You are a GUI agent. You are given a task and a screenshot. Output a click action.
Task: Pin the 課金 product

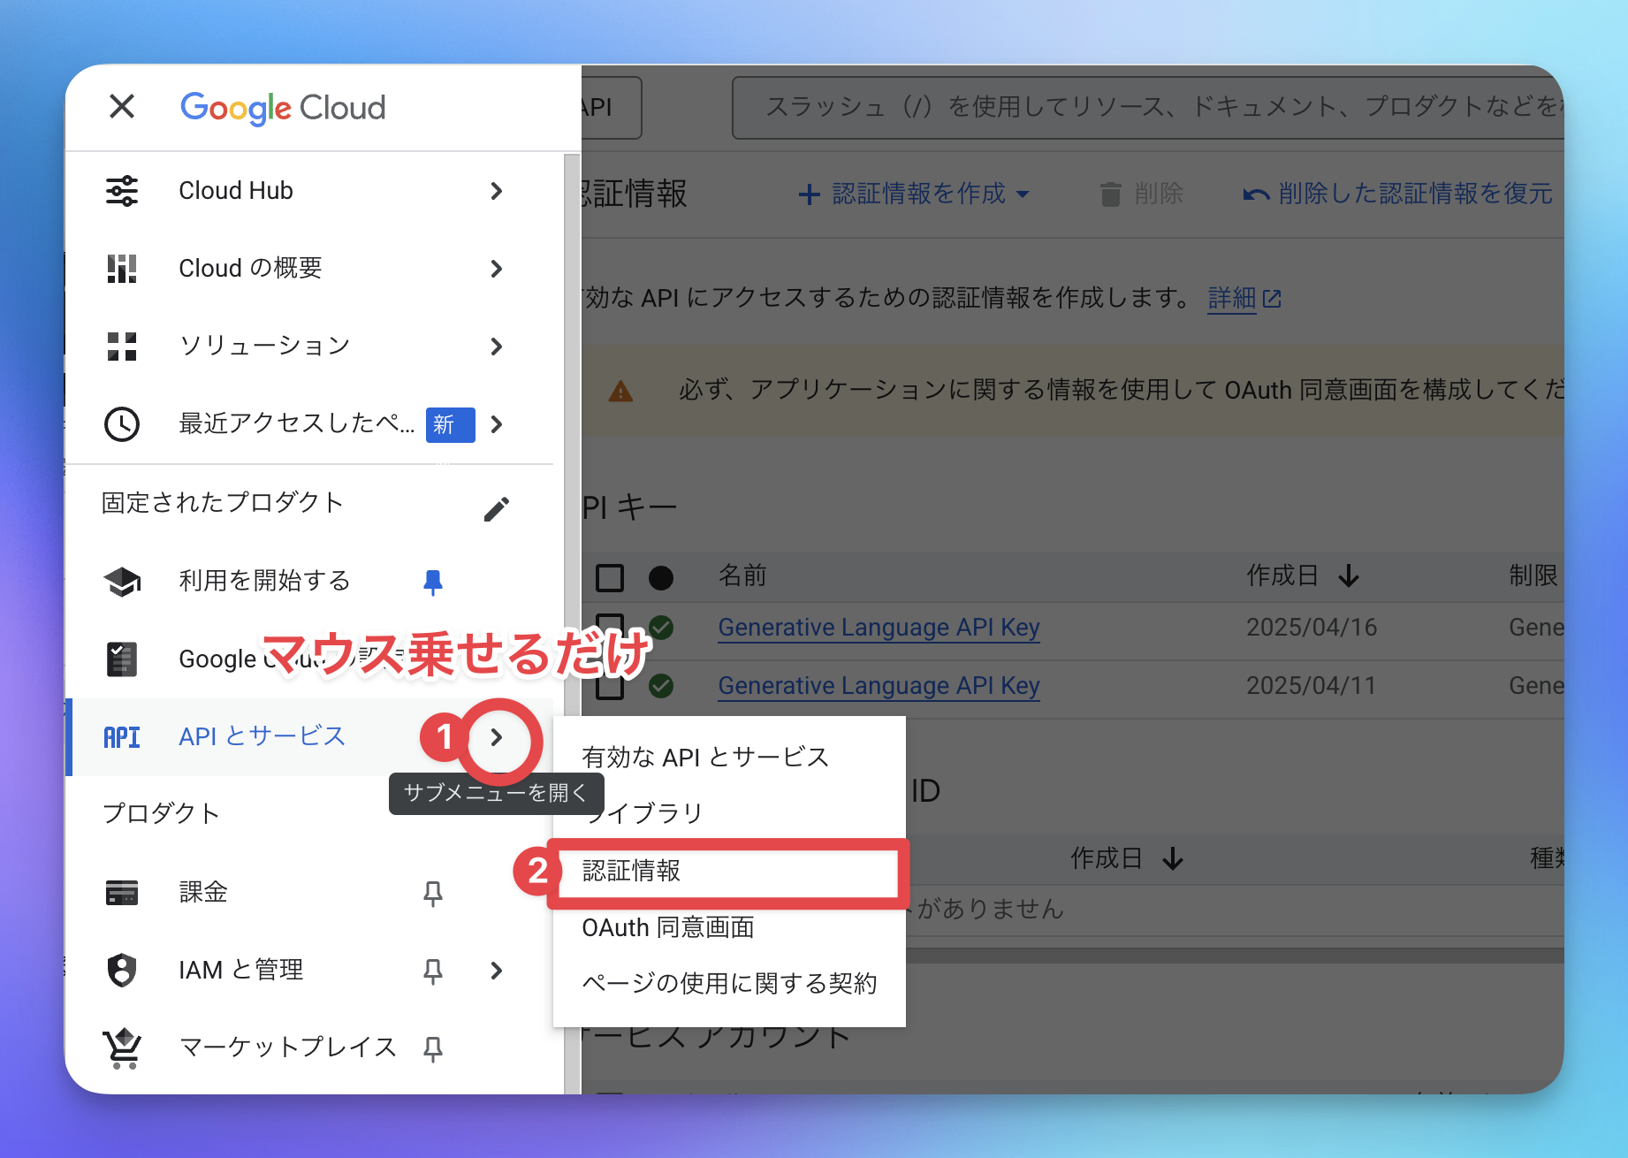[x=432, y=893]
